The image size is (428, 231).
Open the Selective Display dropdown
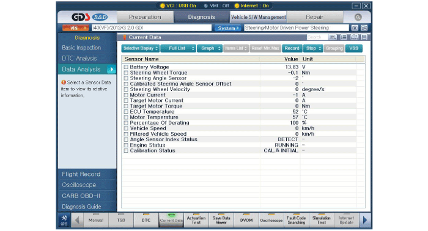point(140,48)
